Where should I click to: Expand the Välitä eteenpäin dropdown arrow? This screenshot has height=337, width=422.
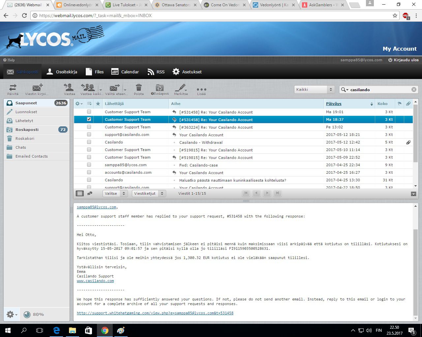pos(125,90)
